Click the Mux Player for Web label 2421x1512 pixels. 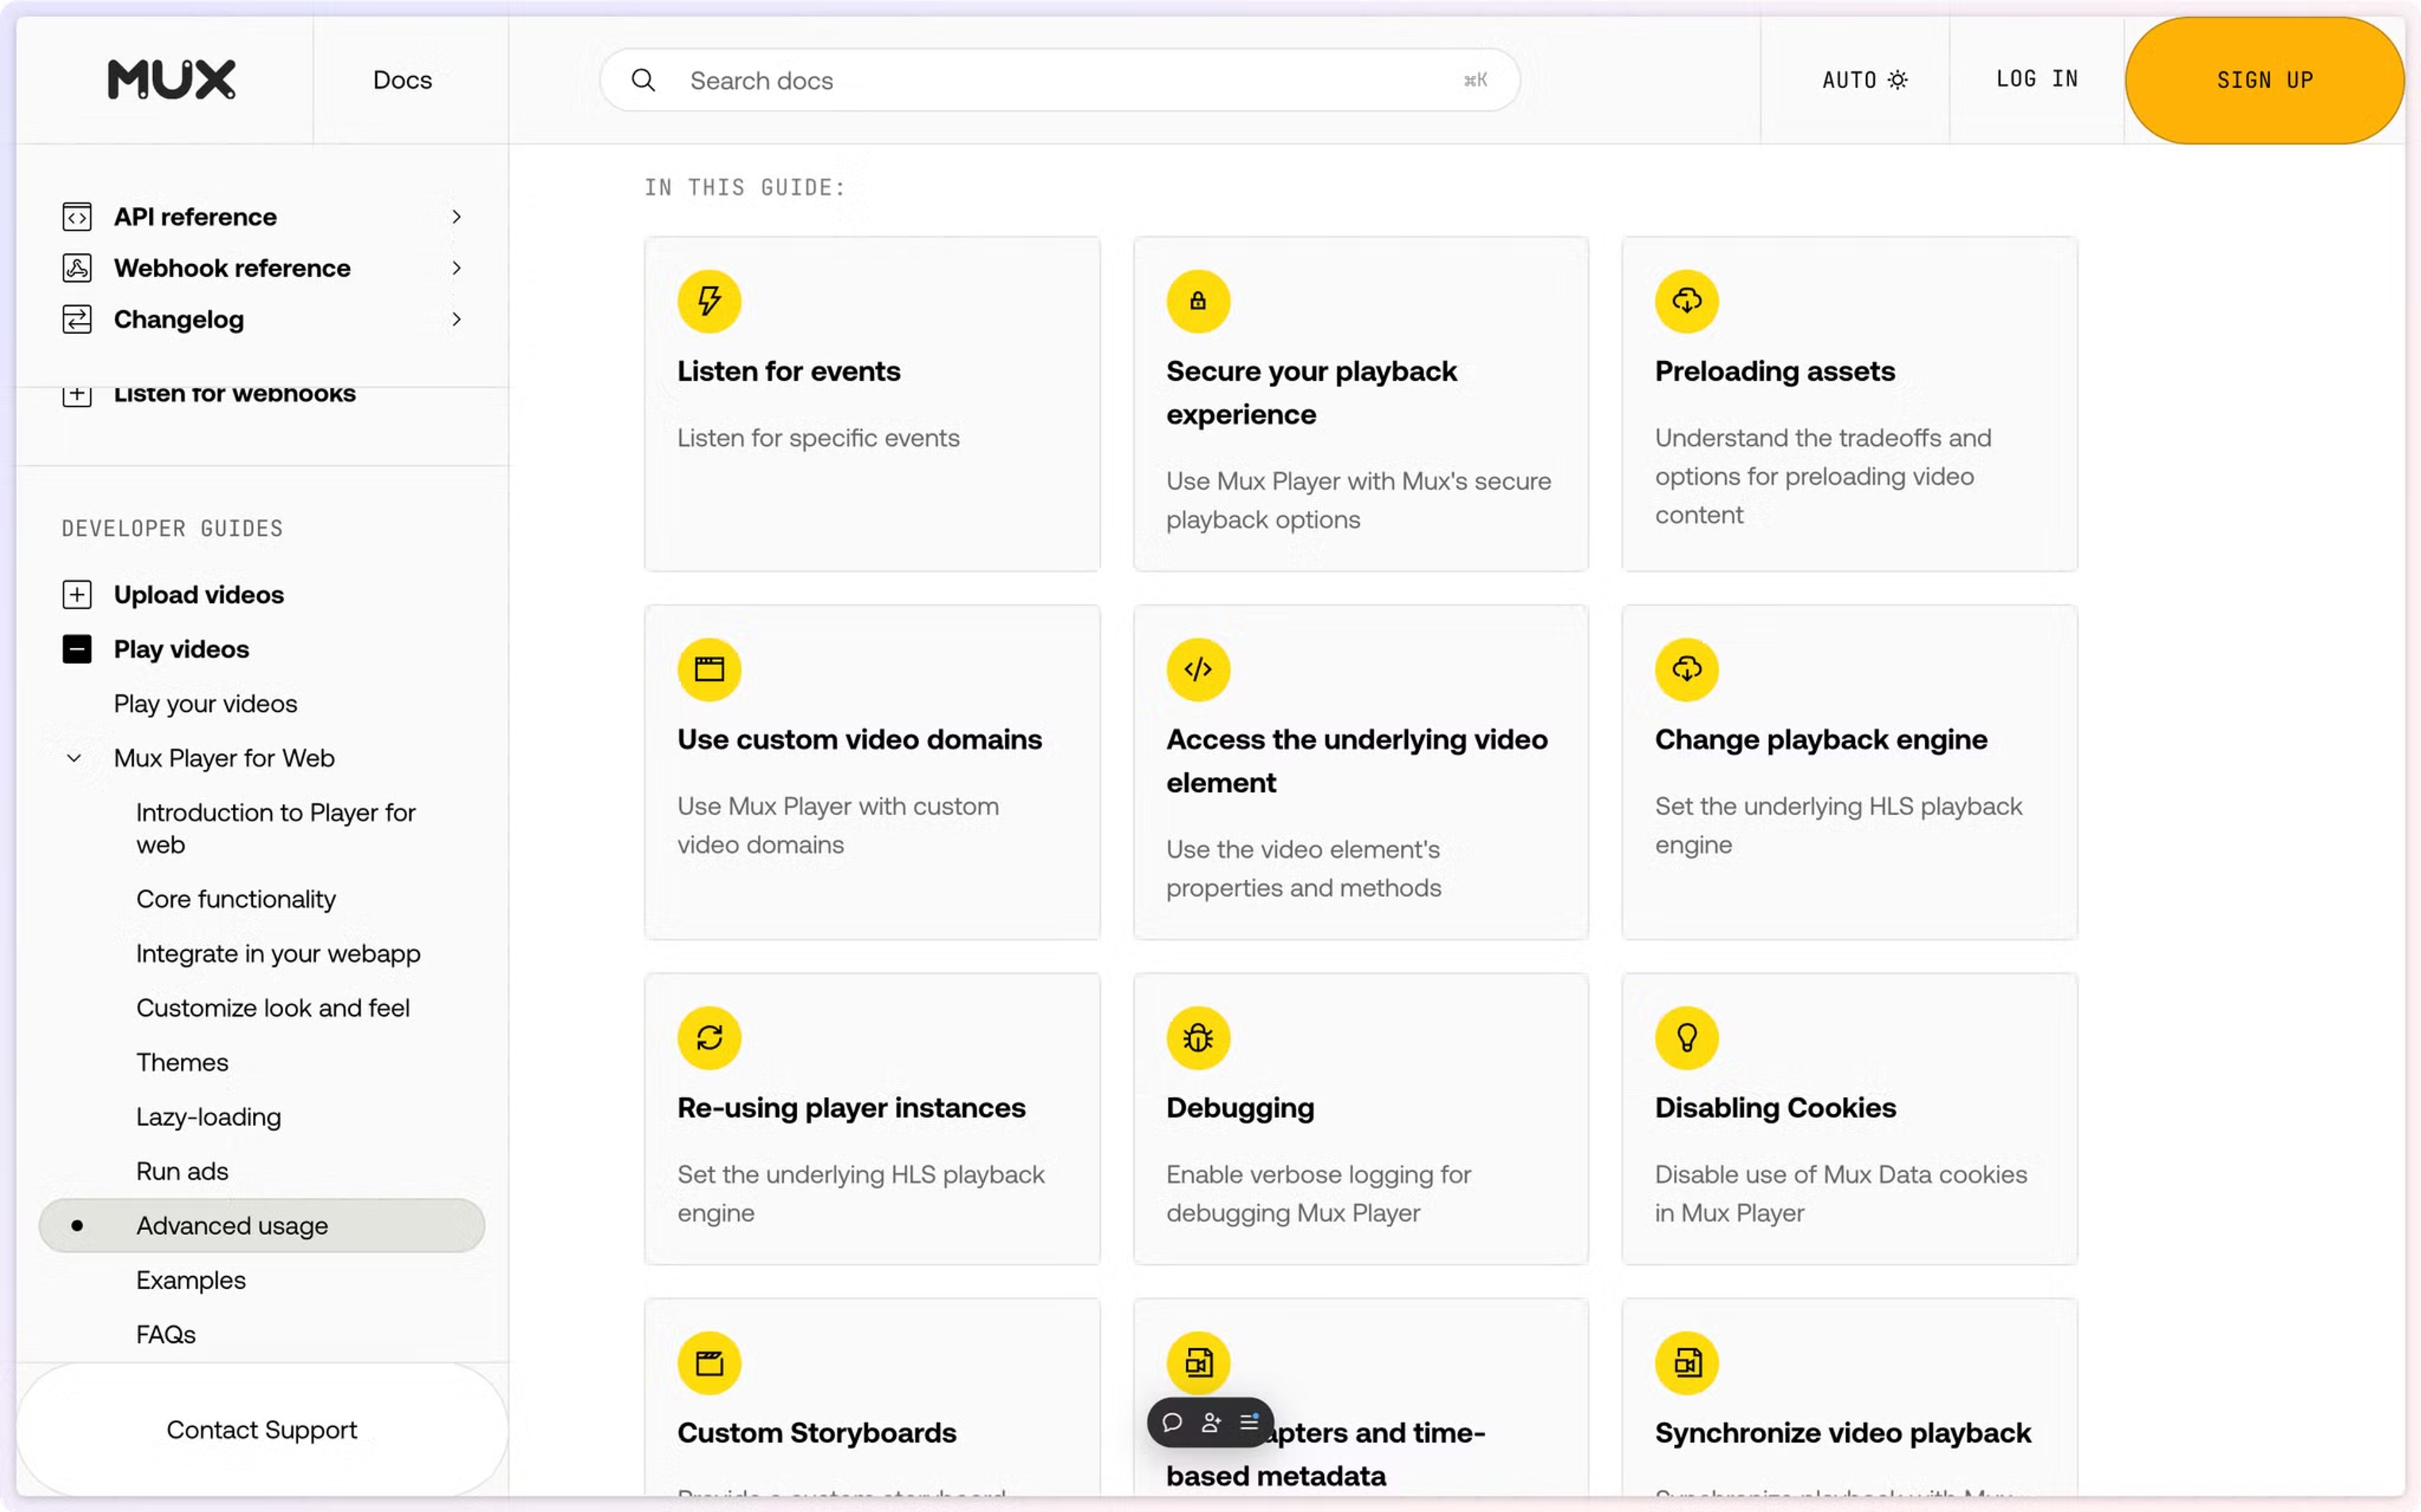[224, 758]
